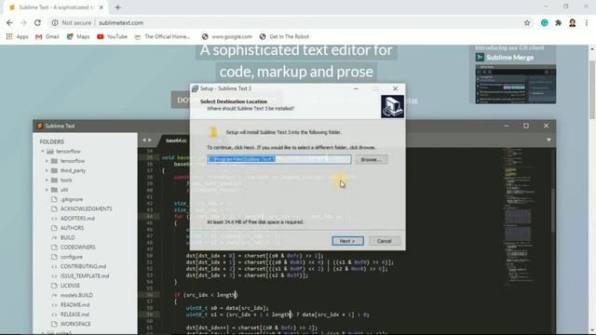Click the page vertical scrollbar
The height and width of the screenshot is (335, 596).
point(592,89)
